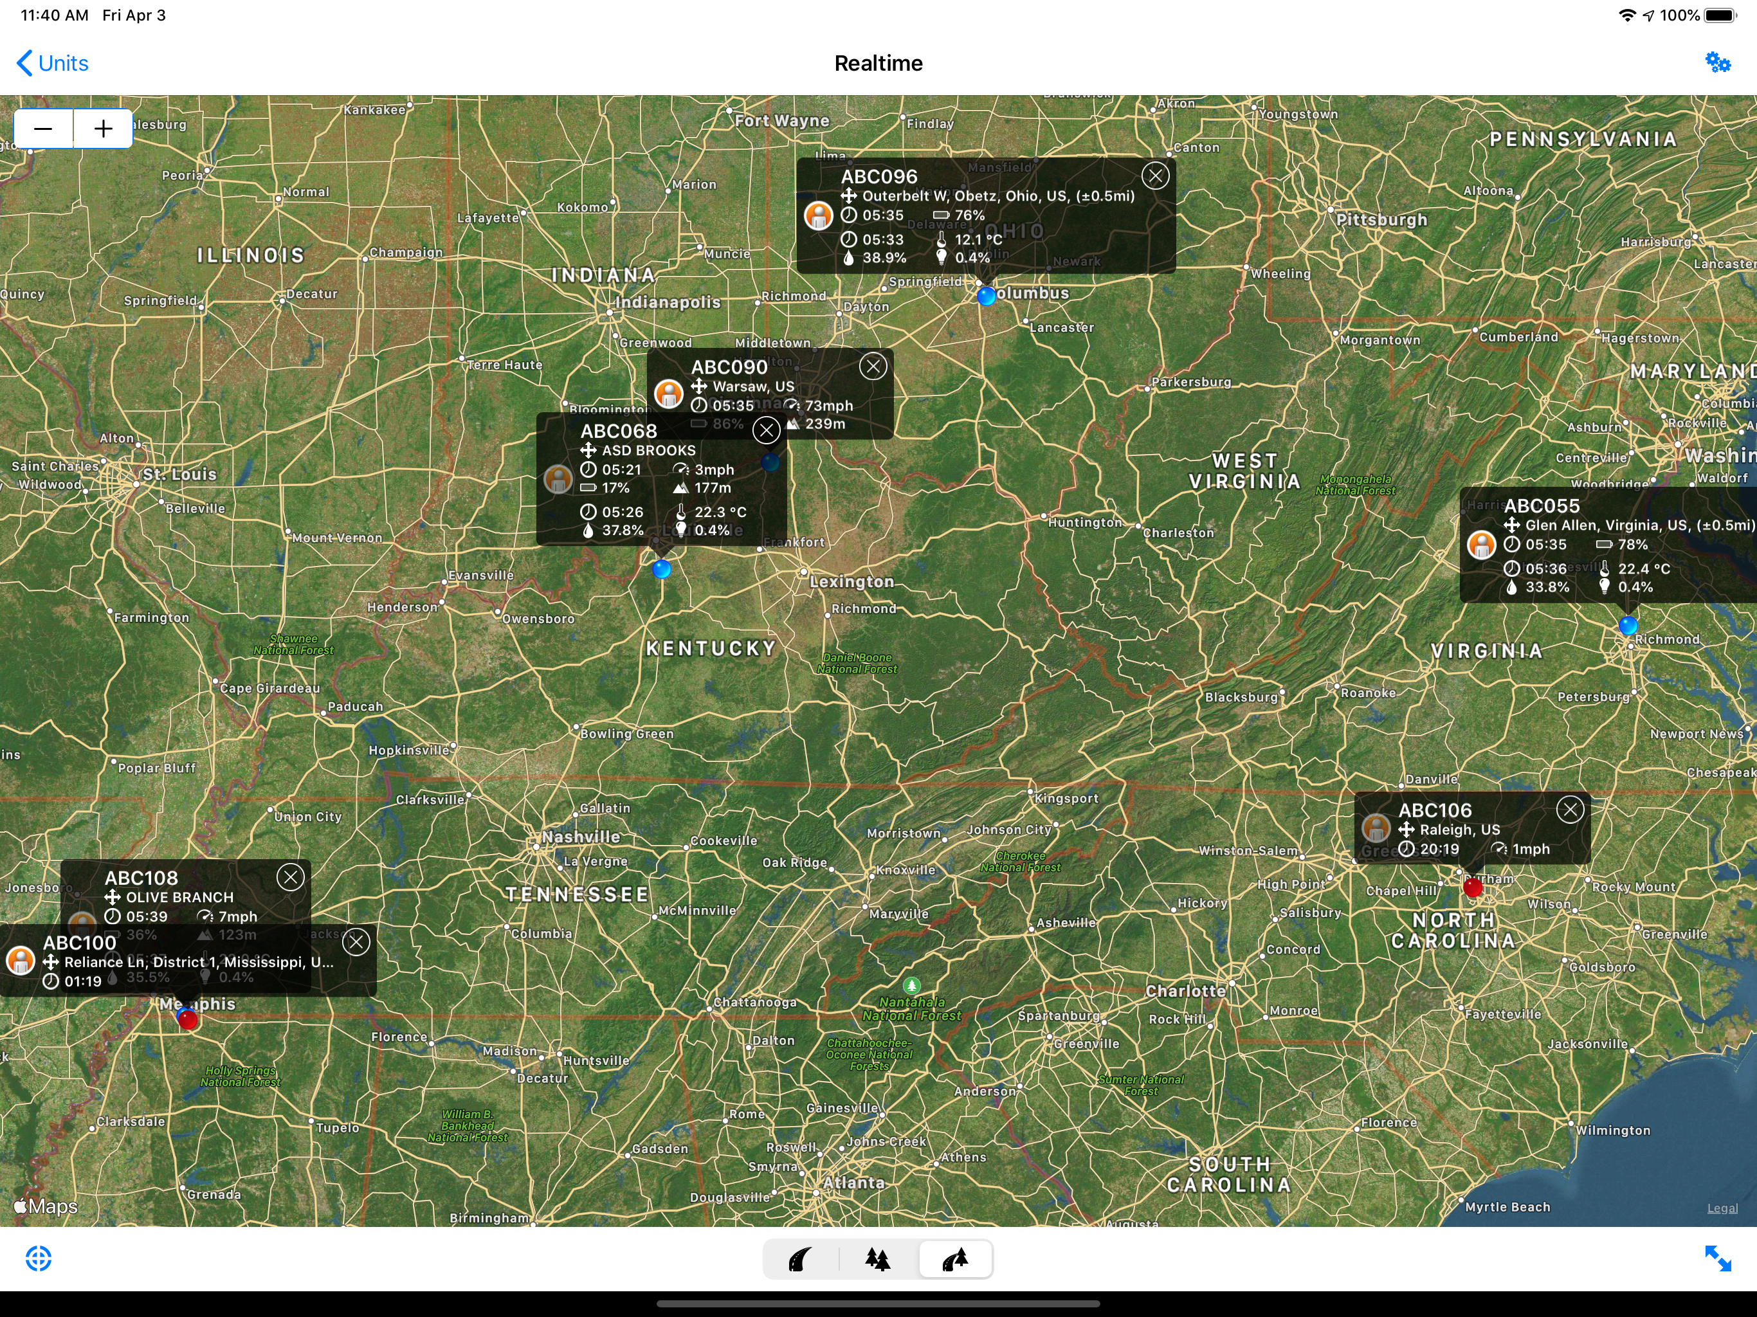Zoom out the map with minus button

[44, 129]
